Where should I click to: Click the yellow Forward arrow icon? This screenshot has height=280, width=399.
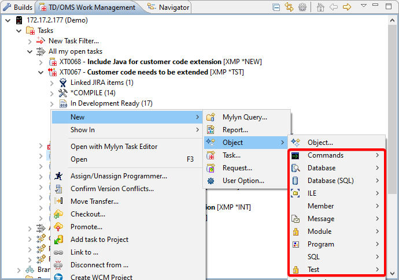click(347, 8)
